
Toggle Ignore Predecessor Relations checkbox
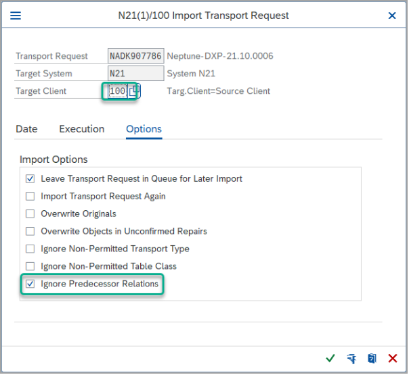click(x=30, y=284)
